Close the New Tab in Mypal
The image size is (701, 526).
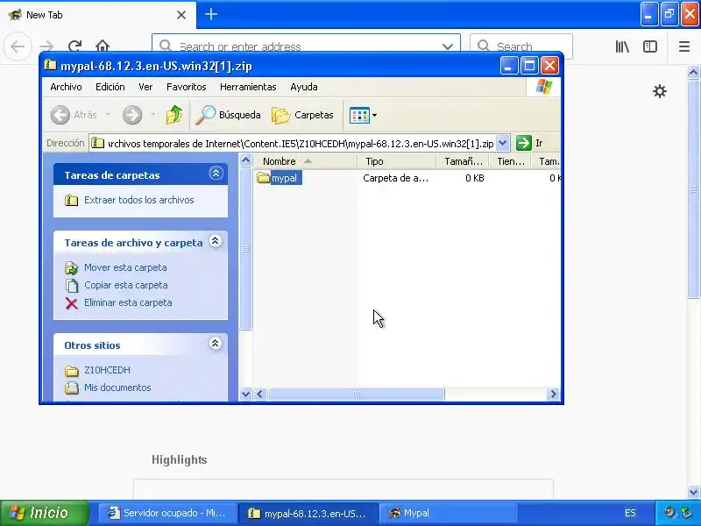(181, 15)
